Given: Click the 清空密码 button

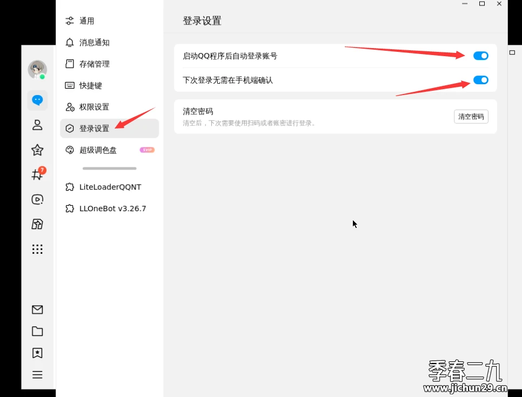Looking at the screenshot, I should click(470, 116).
